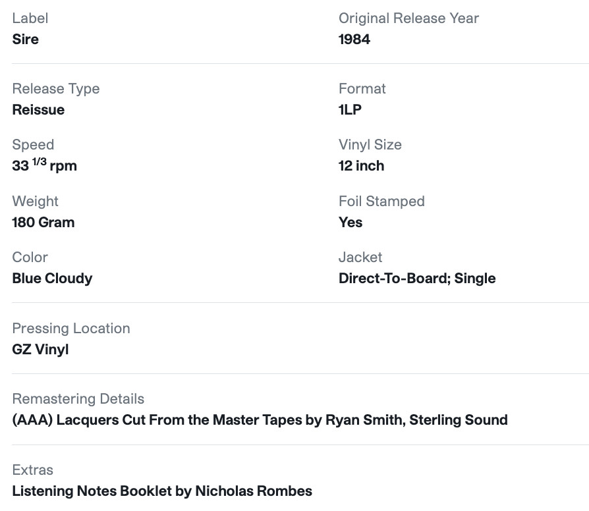Click the 180 Gram weight value
589x511 pixels.
pos(43,223)
